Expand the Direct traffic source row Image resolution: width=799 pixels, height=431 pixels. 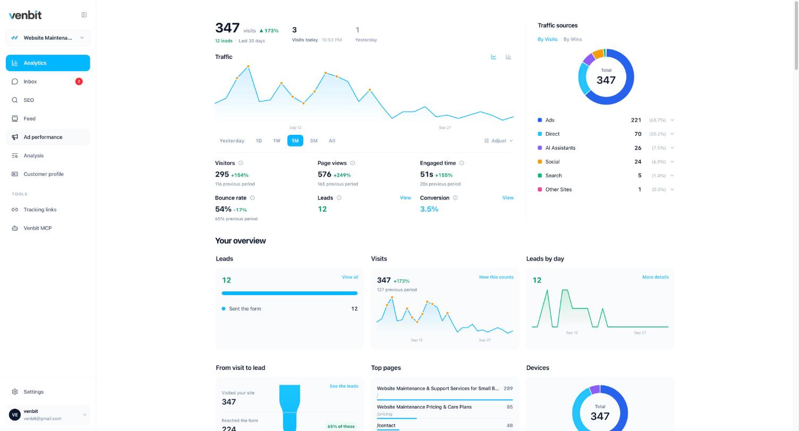point(672,134)
